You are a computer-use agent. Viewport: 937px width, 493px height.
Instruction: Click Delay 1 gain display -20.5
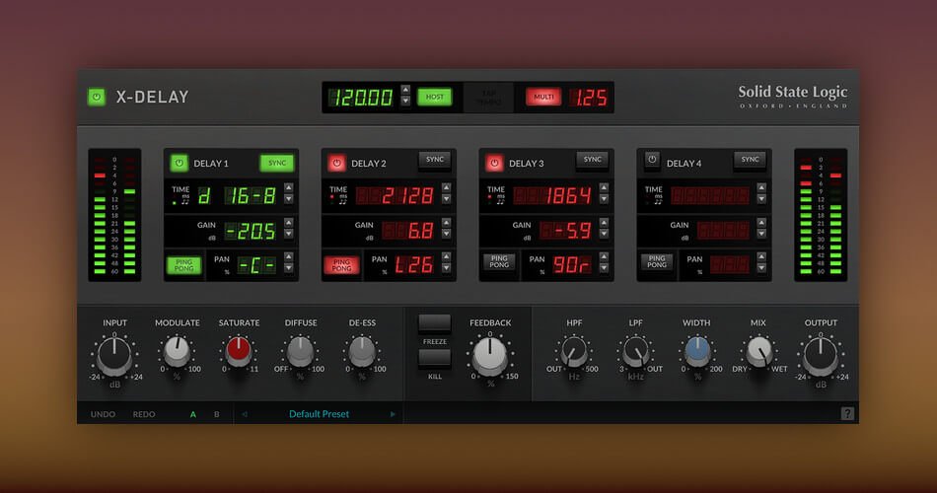tap(250, 231)
